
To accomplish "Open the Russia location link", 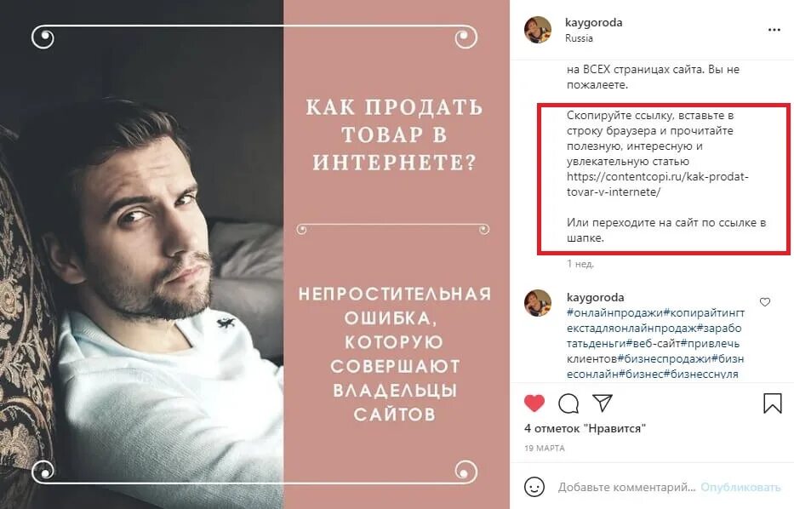I will point(579,38).
